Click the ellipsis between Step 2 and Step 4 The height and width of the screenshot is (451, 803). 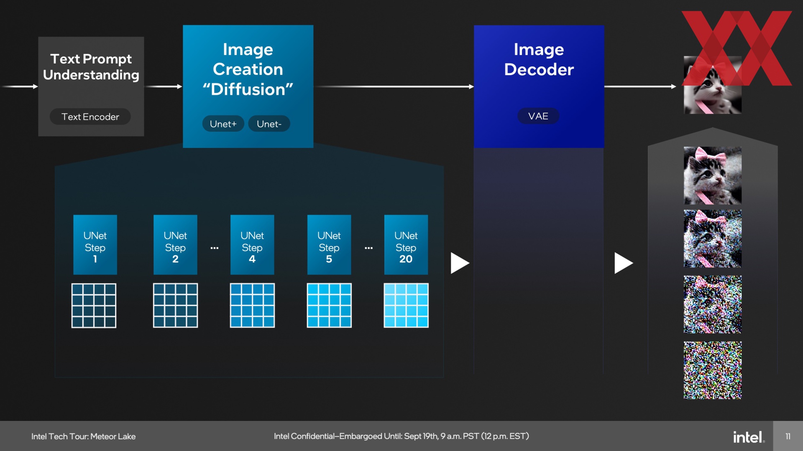pyautogui.click(x=215, y=248)
